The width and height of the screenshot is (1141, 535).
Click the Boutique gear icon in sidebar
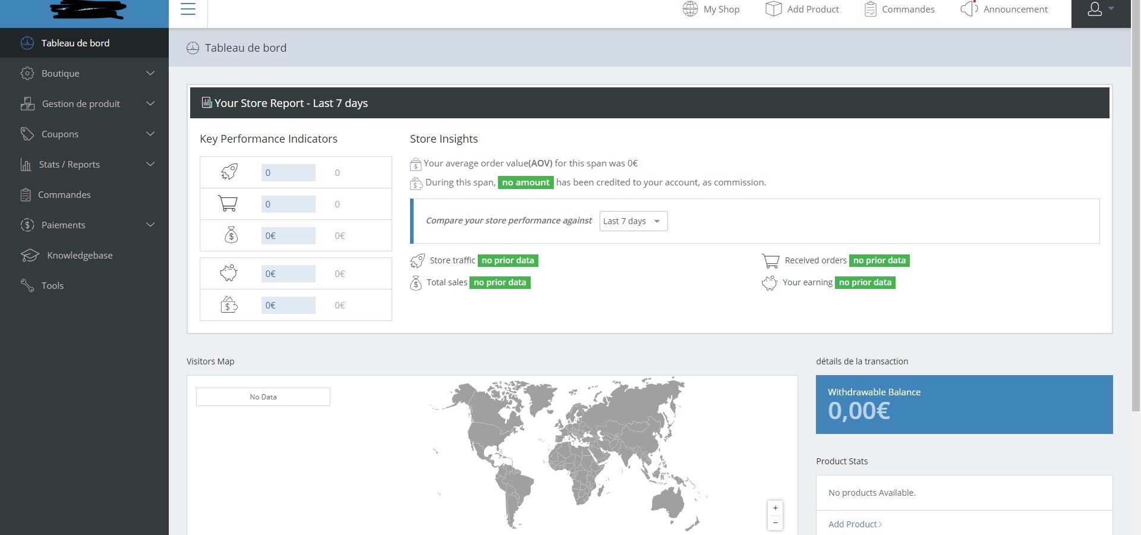click(x=27, y=73)
